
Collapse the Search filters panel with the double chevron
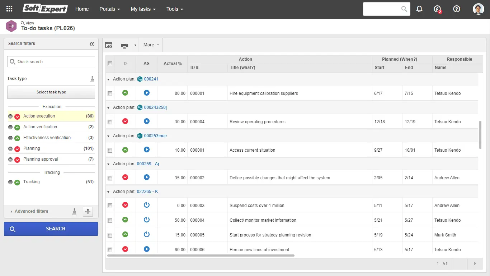(92, 43)
